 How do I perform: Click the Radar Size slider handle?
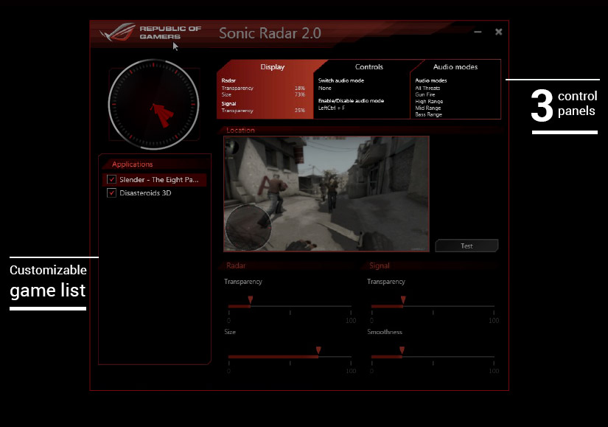click(x=318, y=350)
